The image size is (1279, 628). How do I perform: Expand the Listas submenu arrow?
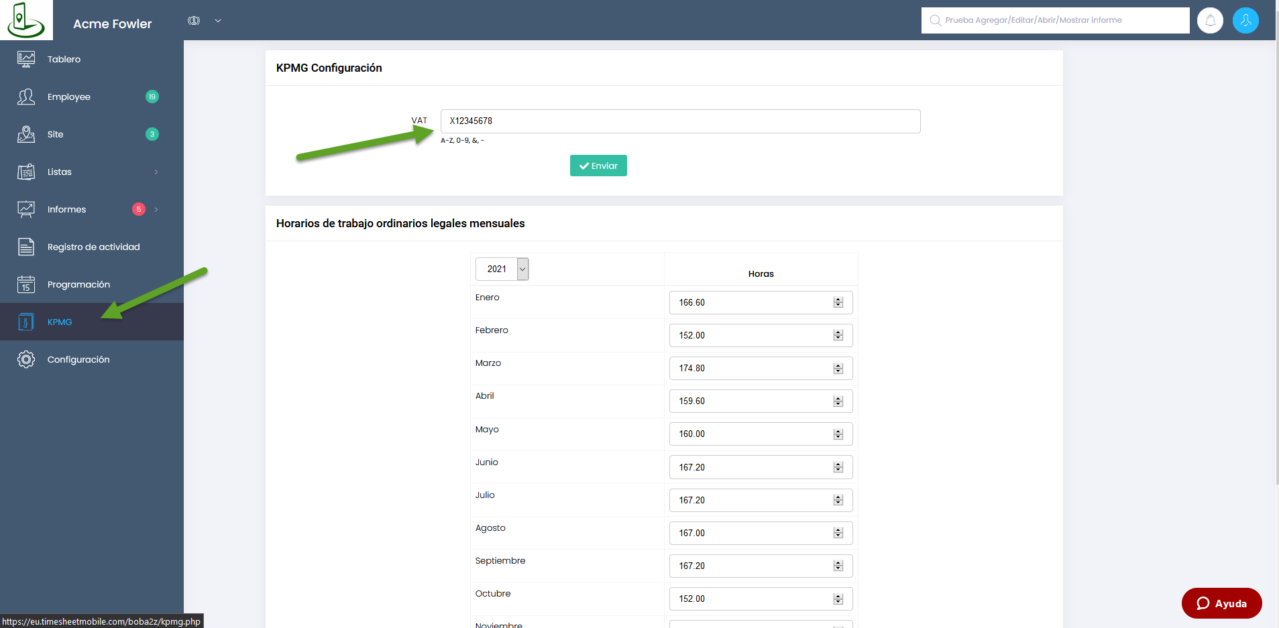156,172
